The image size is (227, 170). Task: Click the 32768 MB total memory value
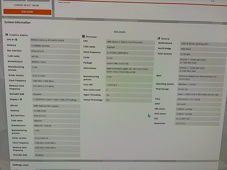(x=203, y=54)
